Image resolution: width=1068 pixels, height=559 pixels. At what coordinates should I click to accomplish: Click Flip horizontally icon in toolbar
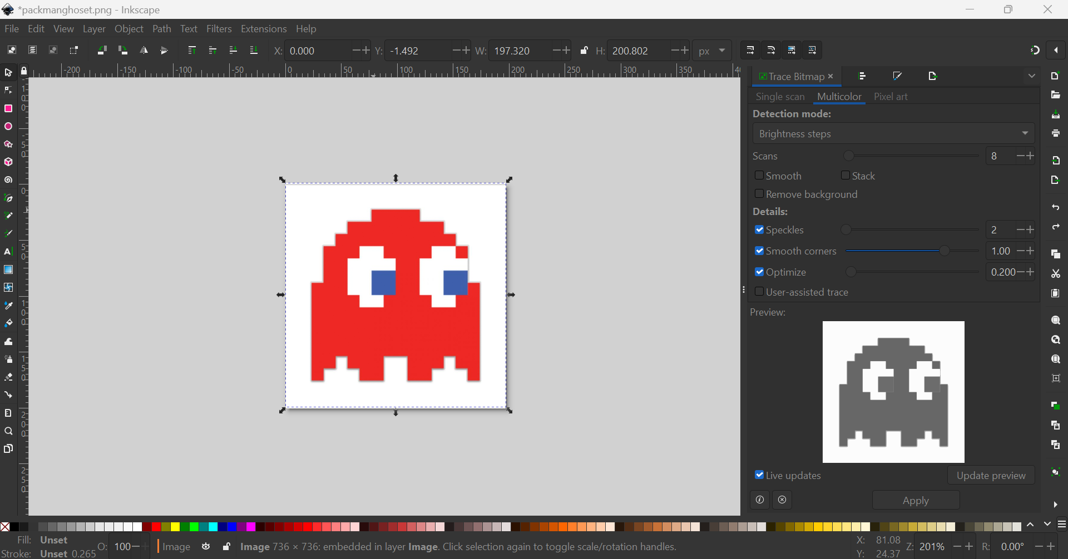pyautogui.click(x=144, y=51)
